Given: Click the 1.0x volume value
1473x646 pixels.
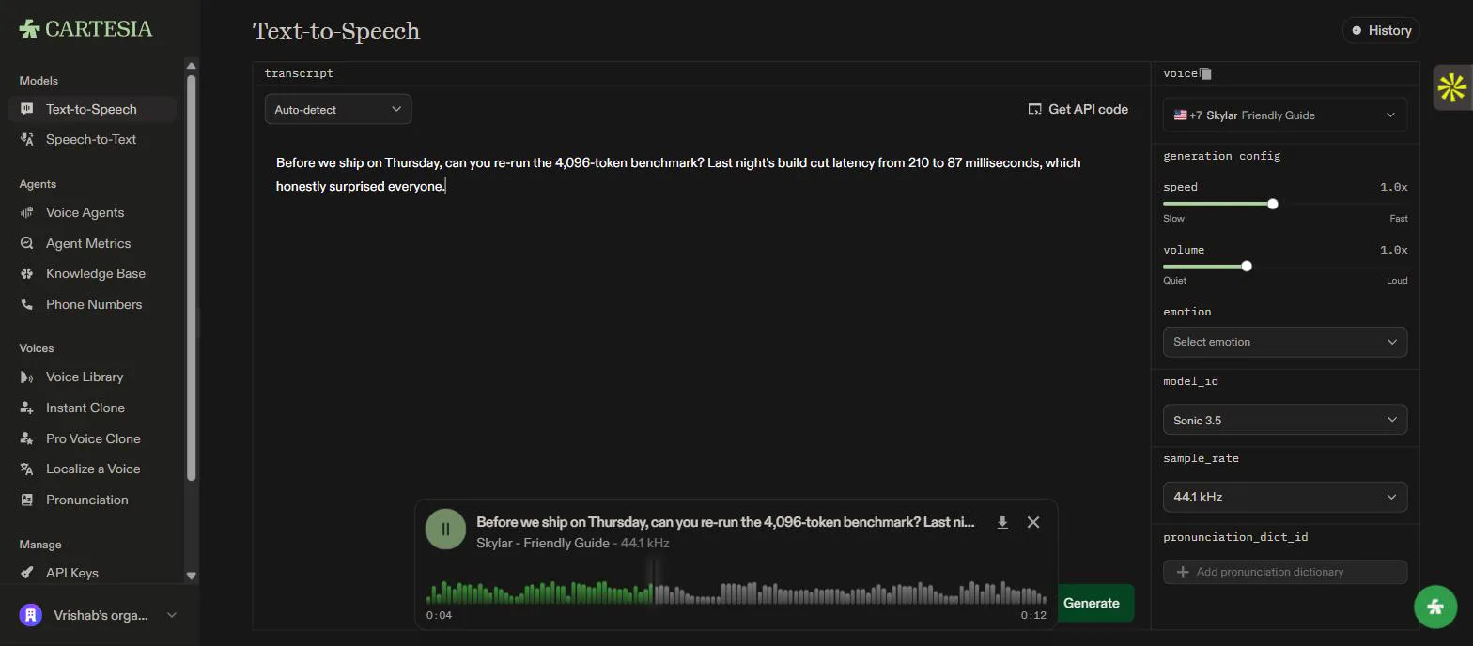Looking at the screenshot, I should click(x=1393, y=250).
